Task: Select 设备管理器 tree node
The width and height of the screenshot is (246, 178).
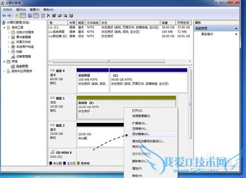Action: tap(24, 57)
